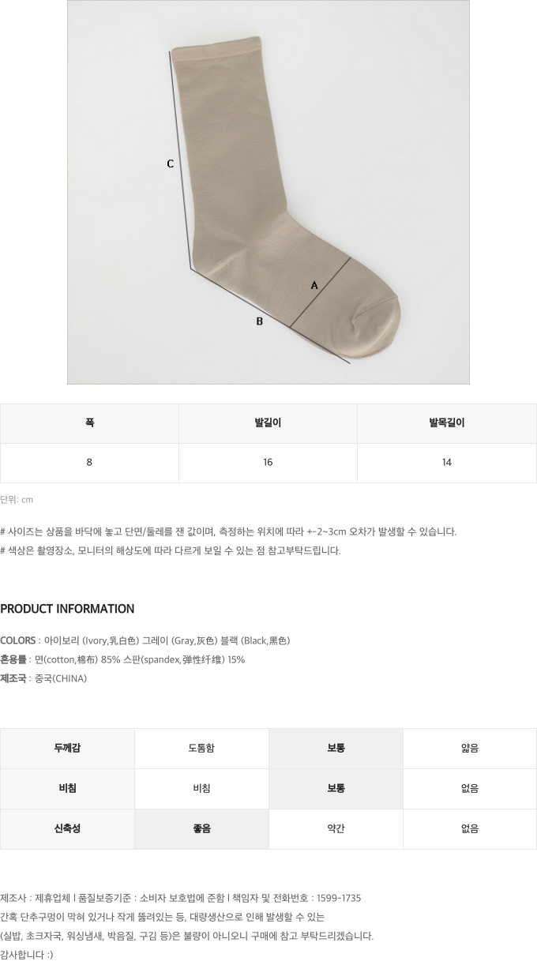Image resolution: width=537 pixels, height=965 pixels.
Task: Click the phone number 1599-1735
Action: pyautogui.click(x=339, y=899)
